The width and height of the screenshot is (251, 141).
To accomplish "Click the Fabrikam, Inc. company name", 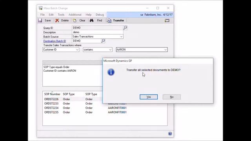I will click(153, 14).
